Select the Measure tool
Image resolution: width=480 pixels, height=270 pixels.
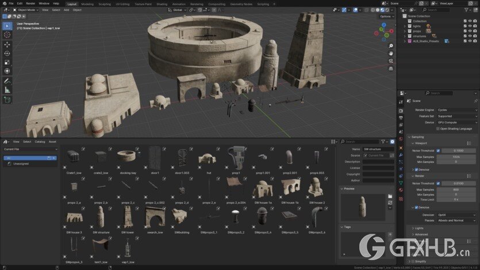click(7, 90)
